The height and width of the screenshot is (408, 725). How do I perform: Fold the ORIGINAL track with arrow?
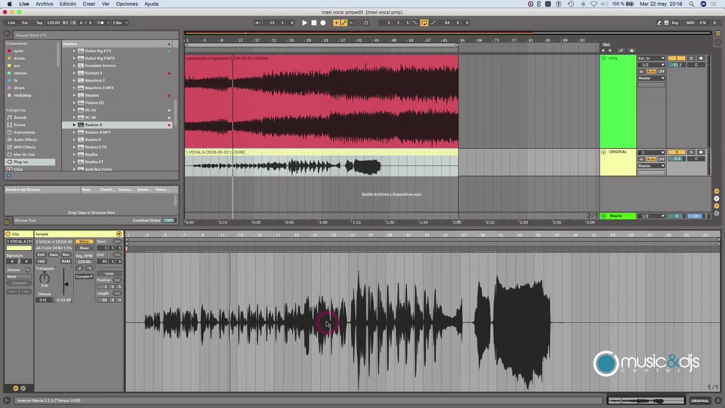[x=603, y=152]
